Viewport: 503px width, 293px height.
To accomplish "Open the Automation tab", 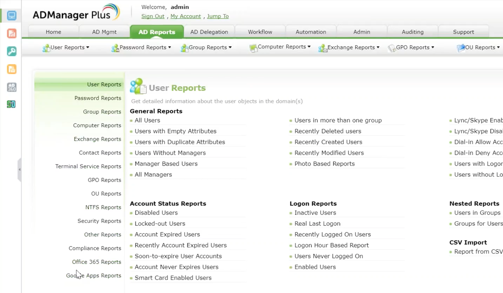I will tap(311, 32).
